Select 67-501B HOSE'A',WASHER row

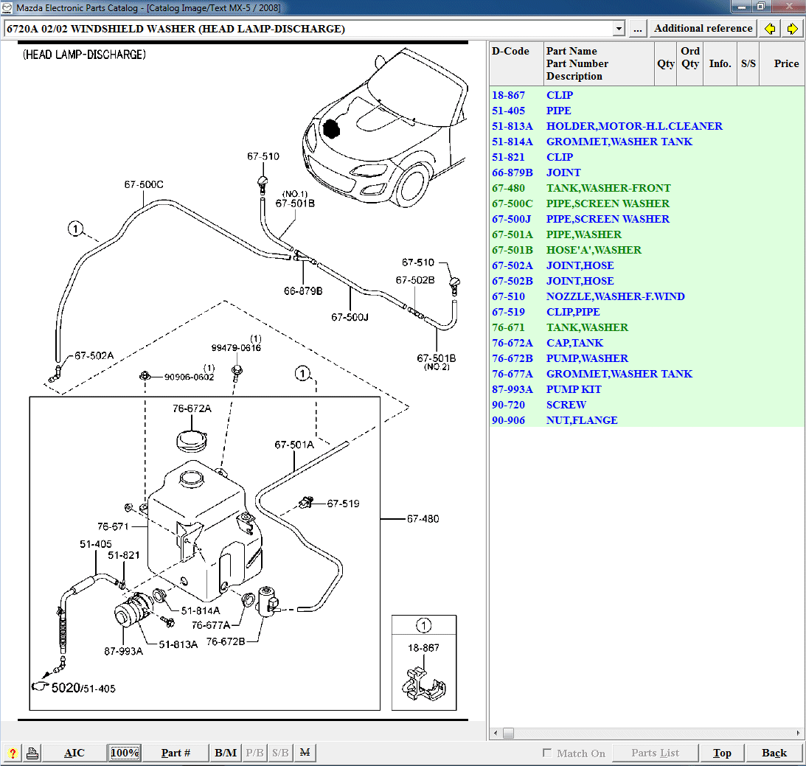tap(647, 250)
